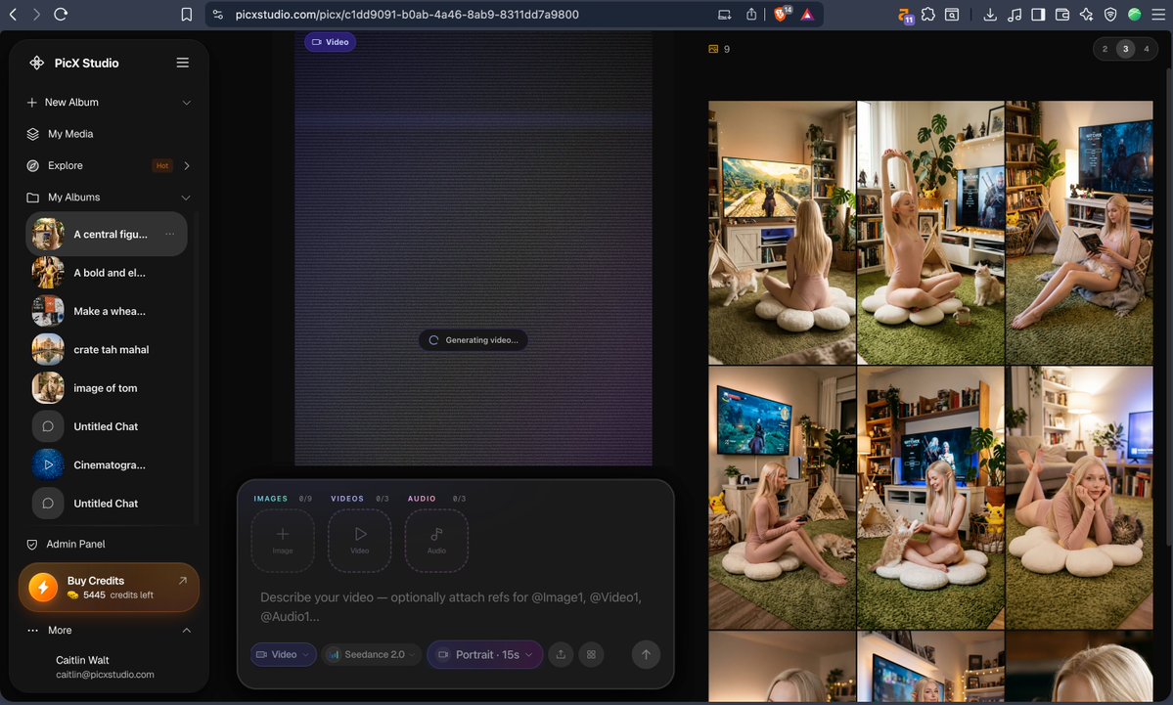Click the Buy Credits arrow icon

(183, 581)
